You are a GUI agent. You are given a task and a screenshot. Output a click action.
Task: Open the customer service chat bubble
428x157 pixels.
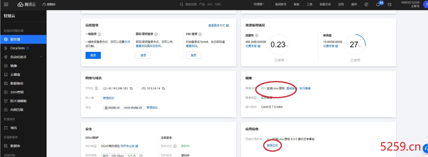(425, 149)
